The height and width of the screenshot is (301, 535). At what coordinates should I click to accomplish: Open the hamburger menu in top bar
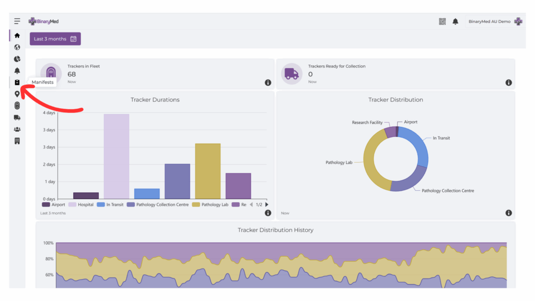17,21
